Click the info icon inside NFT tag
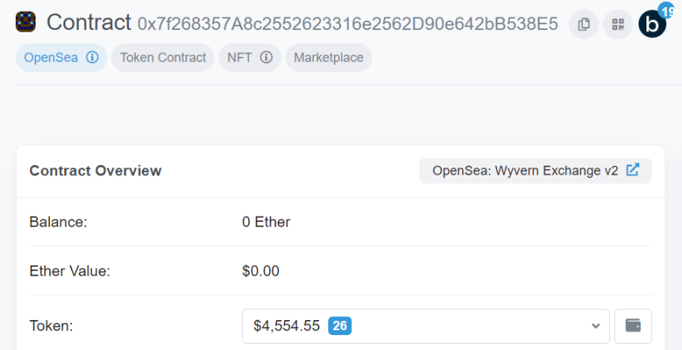The height and width of the screenshot is (350, 682). coord(266,58)
